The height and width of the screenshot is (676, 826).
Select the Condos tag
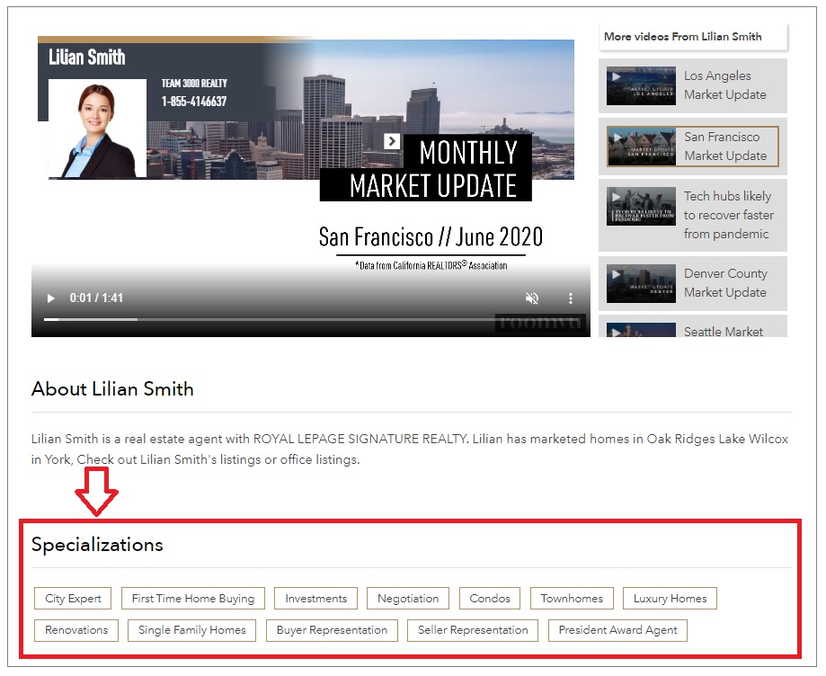(490, 599)
